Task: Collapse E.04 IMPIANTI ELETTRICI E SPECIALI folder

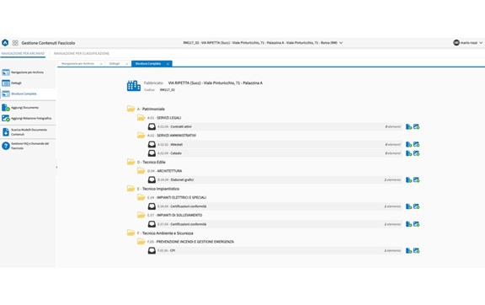Action: (141, 197)
